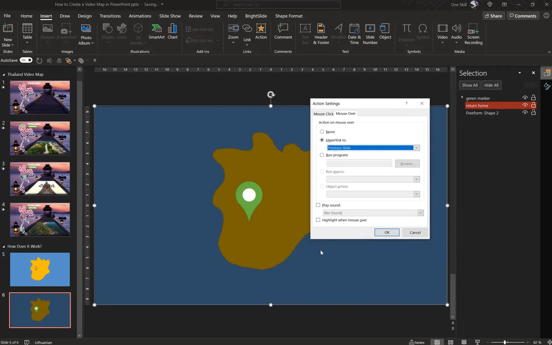
Task: Expand the green marker tree item
Action: click(x=462, y=97)
